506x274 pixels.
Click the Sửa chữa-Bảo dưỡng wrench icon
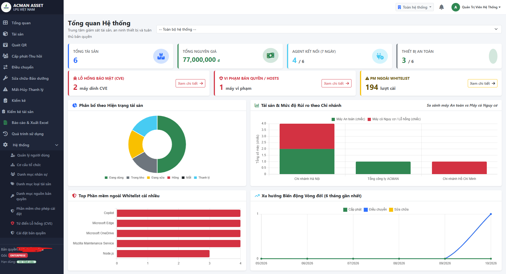pos(5,78)
